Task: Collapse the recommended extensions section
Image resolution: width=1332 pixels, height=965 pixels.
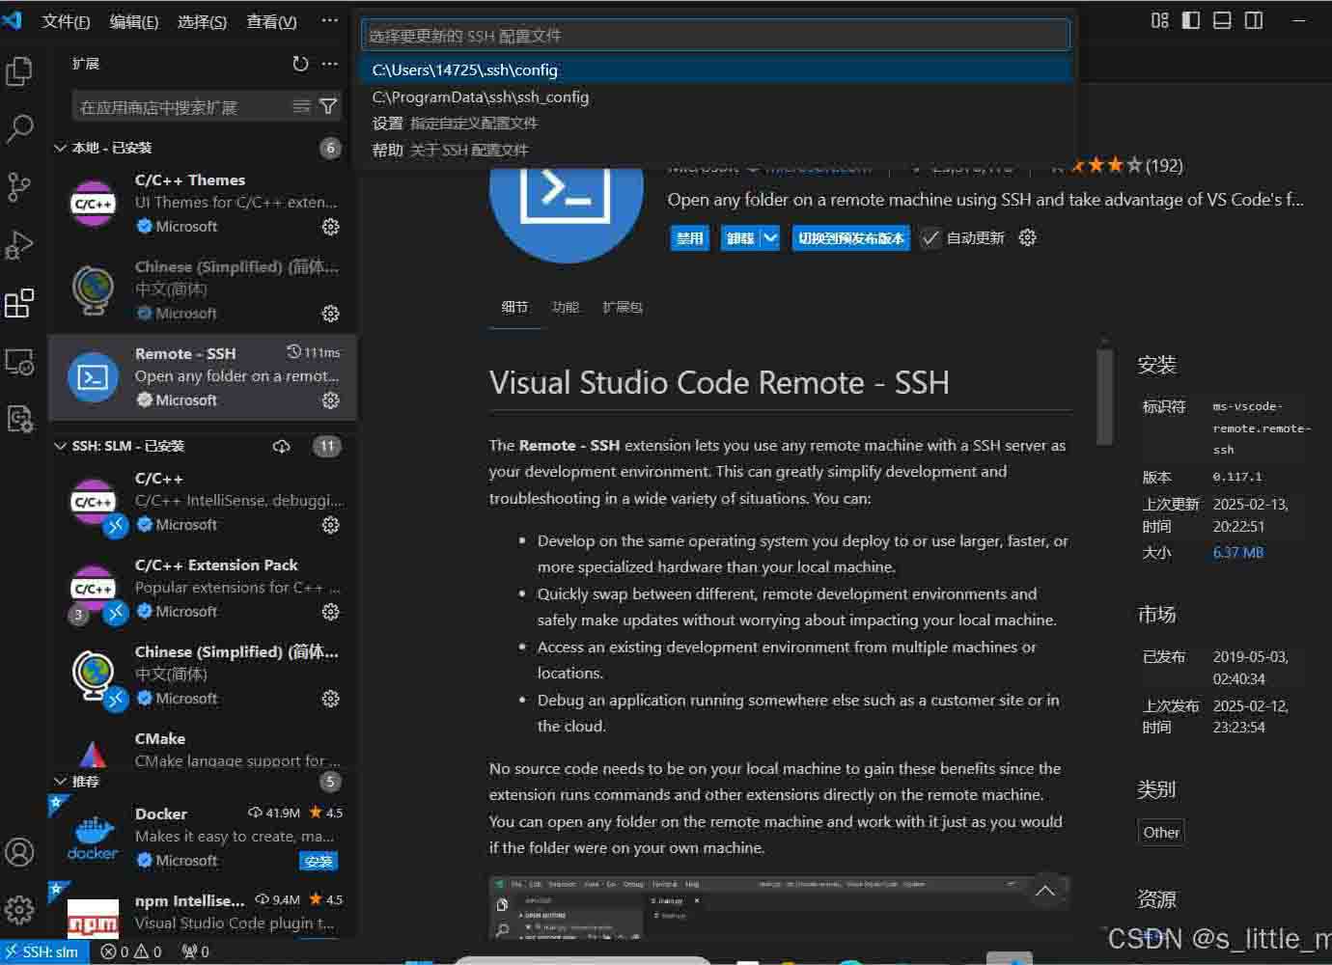Action: coord(61,781)
